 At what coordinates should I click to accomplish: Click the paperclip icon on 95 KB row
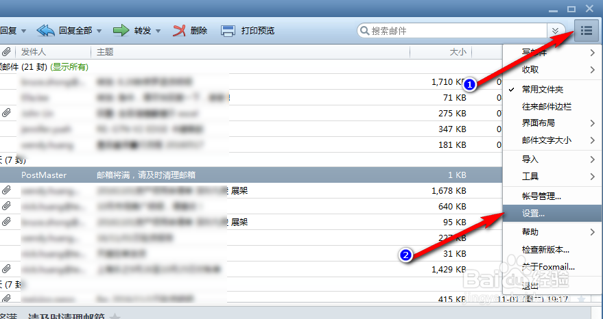(6, 222)
